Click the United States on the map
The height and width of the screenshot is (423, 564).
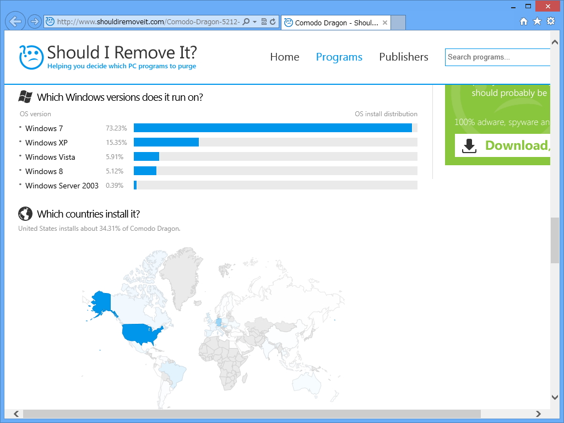tap(140, 333)
